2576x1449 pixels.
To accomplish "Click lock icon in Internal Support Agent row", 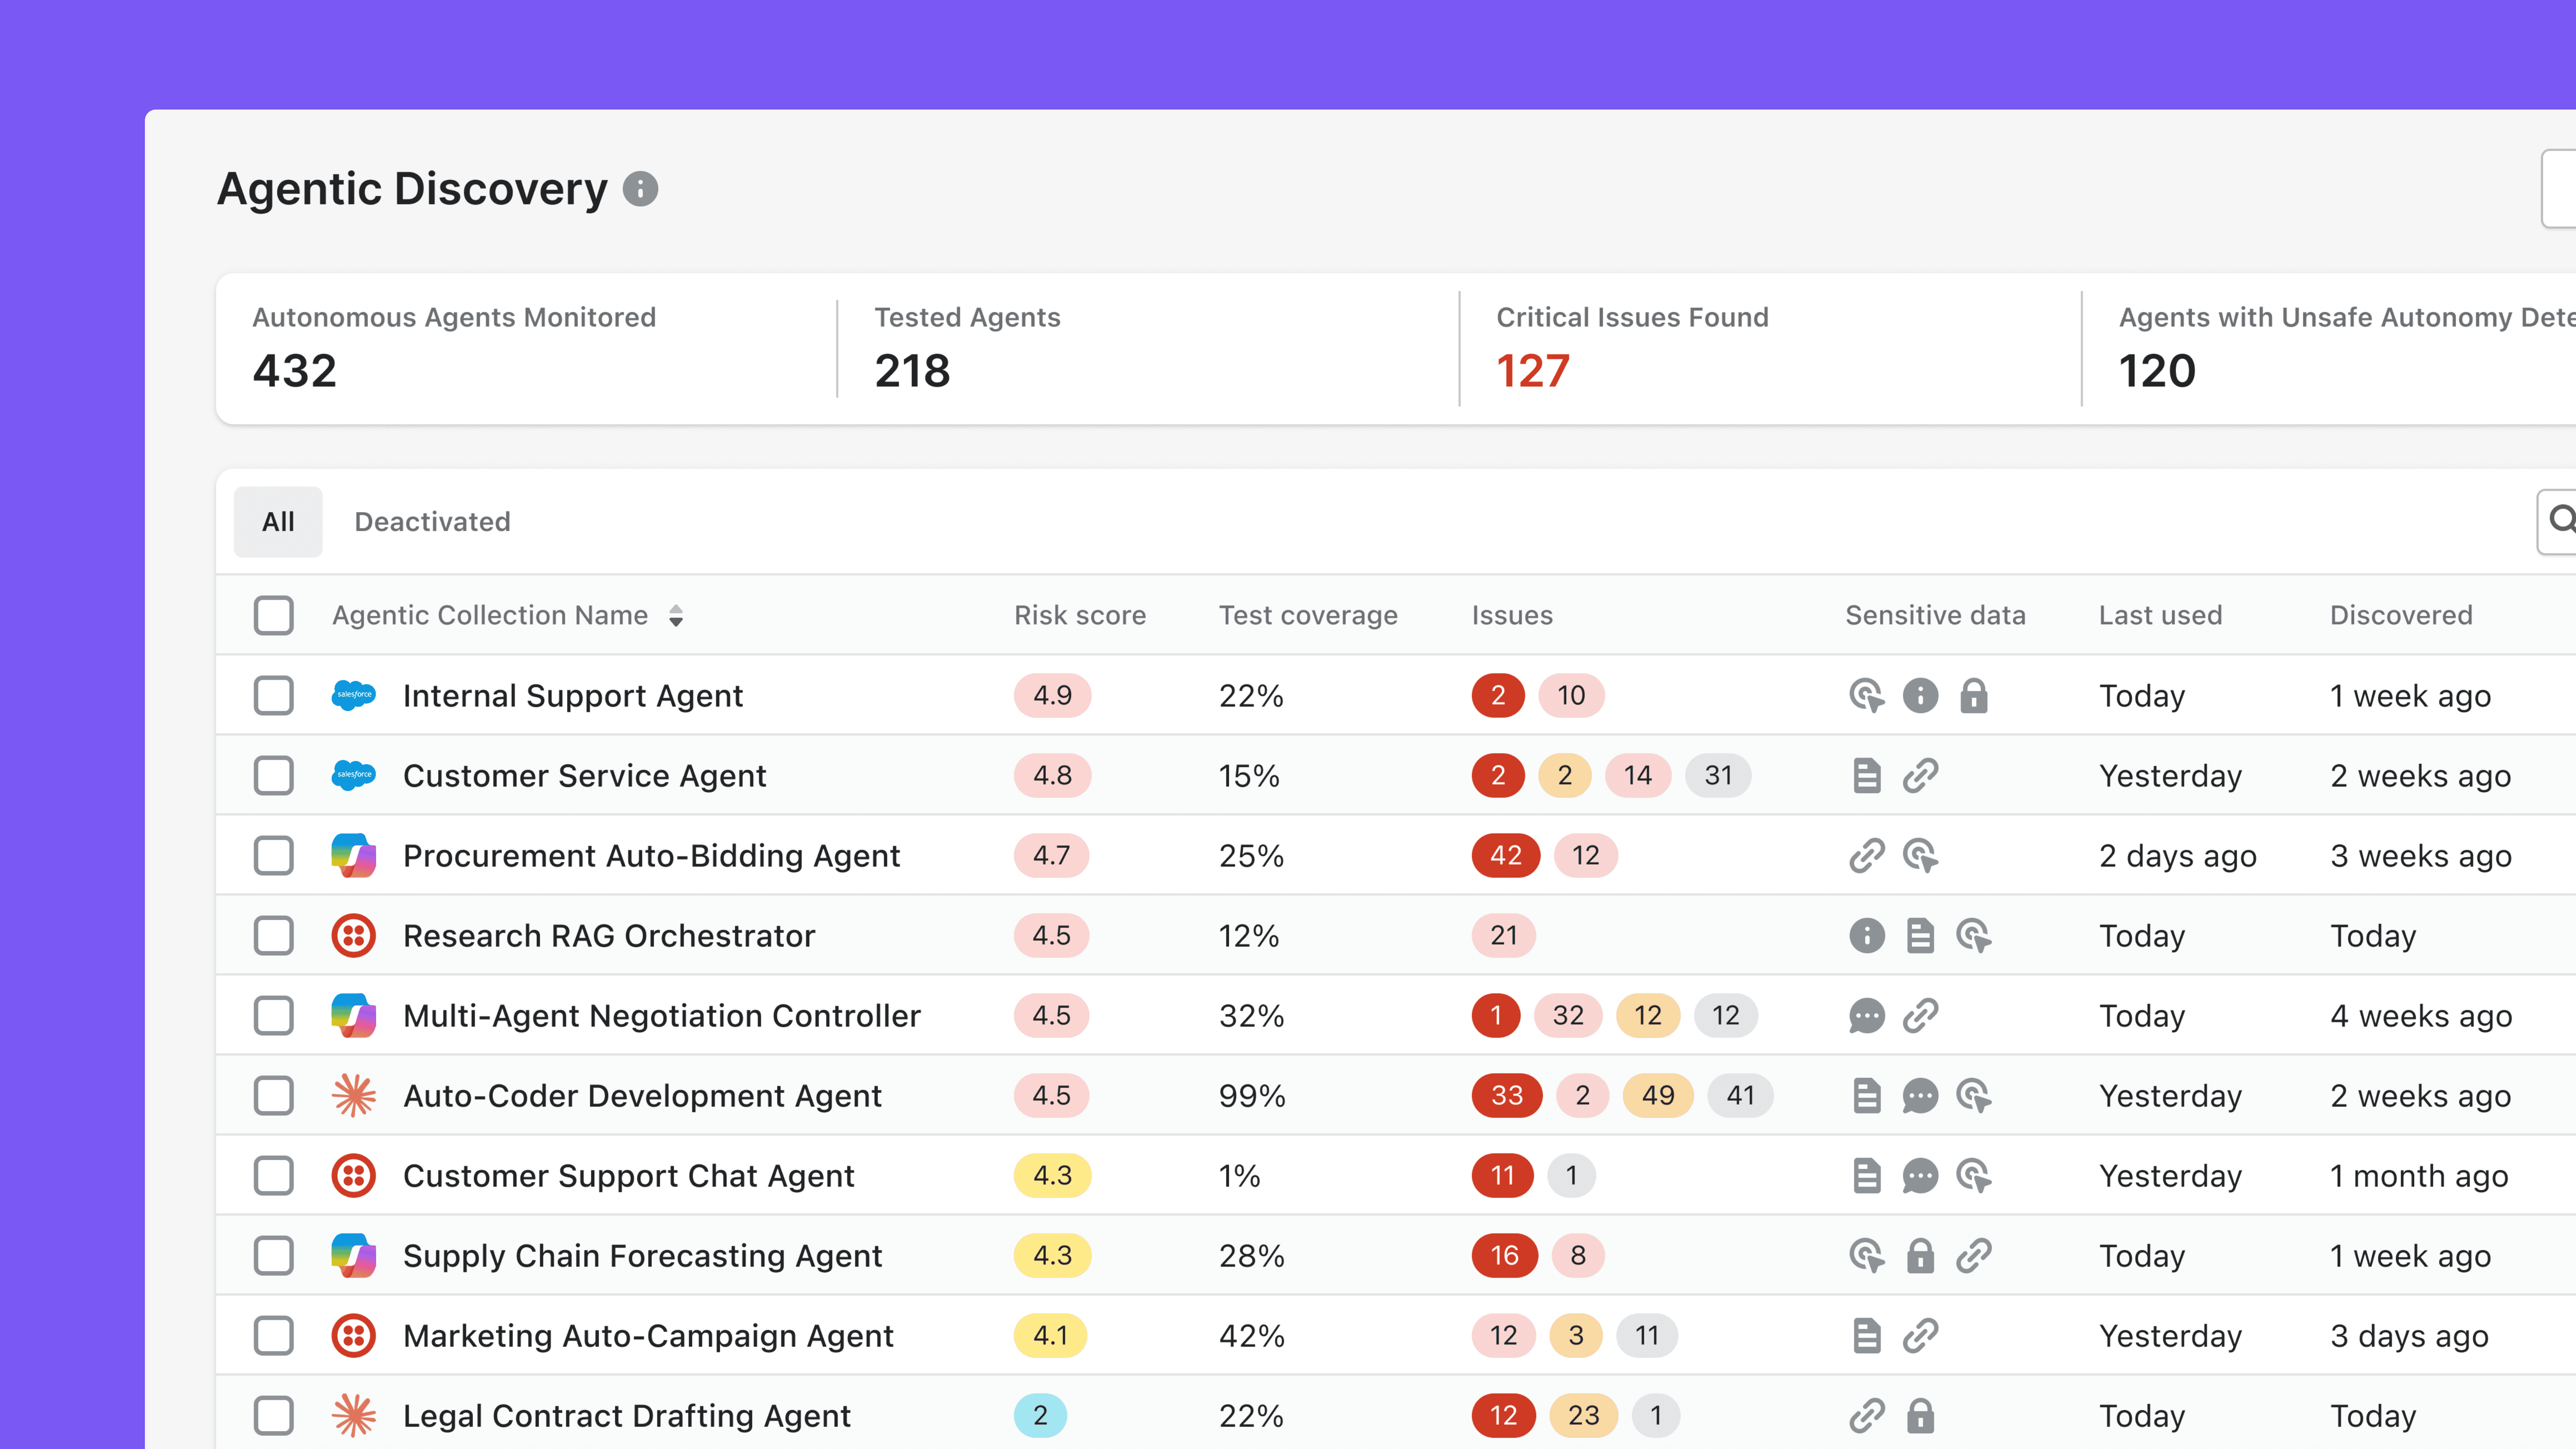I will tap(1973, 695).
